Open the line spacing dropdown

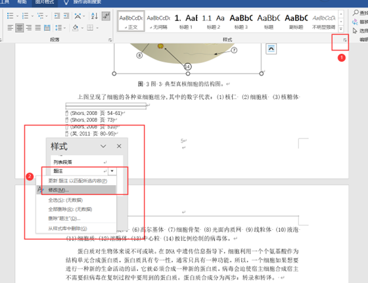point(60,28)
